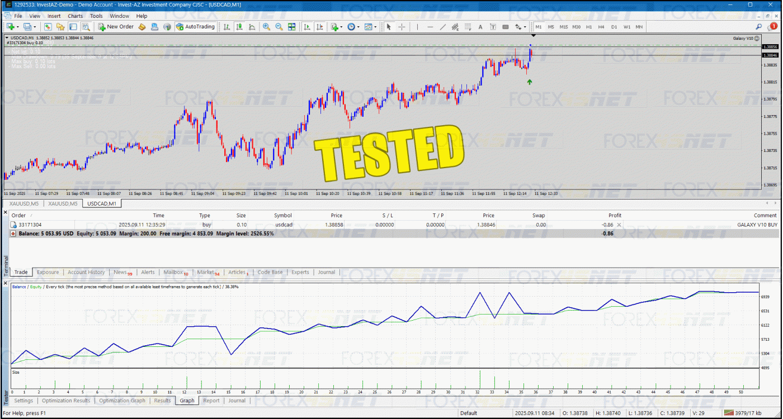Switch to the M5 timeframe
783x419 pixels.
click(x=551, y=26)
